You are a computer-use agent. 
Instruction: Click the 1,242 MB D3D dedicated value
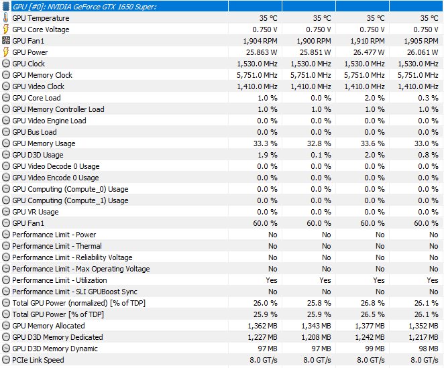coord(370,337)
